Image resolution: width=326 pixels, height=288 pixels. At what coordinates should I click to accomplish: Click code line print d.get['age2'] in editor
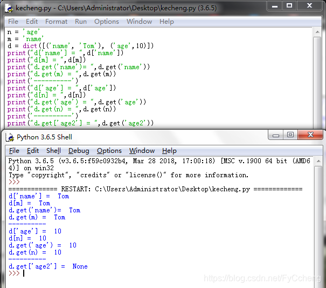pyautogui.click(x=80, y=123)
